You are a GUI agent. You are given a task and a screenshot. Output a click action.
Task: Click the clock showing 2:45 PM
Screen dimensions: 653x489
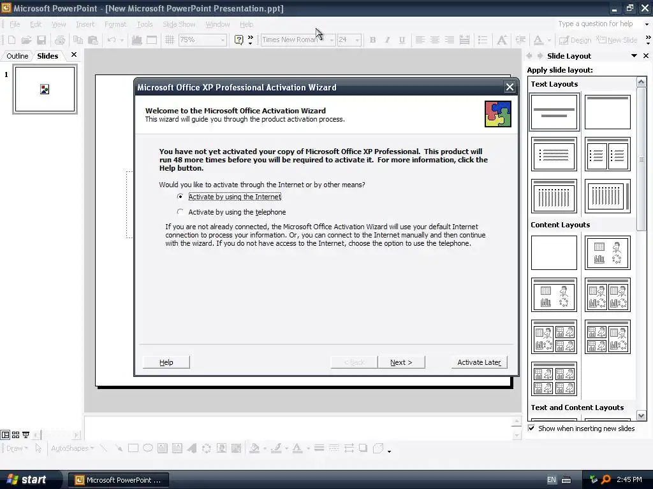coord(629,479)
